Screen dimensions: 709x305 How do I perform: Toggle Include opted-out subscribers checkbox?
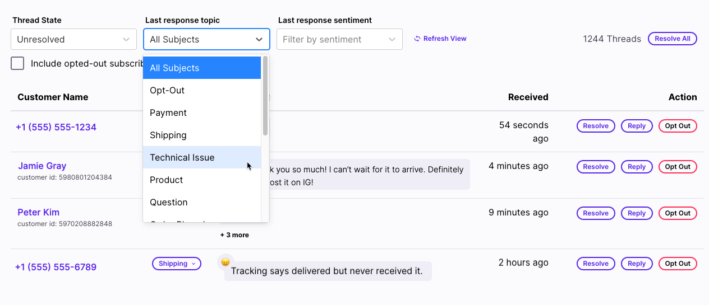coord(18,63)
